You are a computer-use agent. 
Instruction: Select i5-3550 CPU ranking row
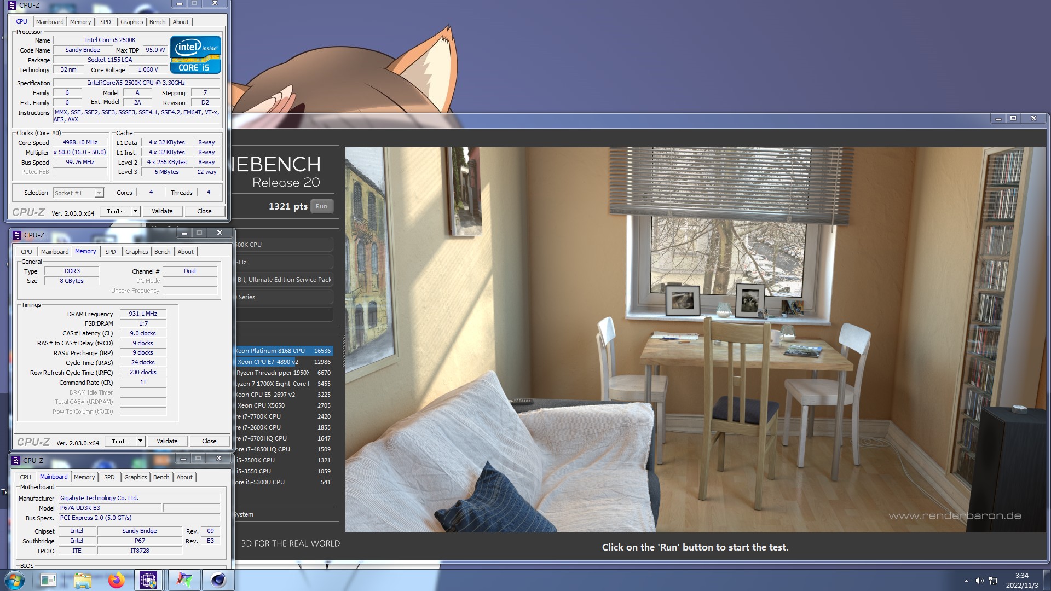284,471
